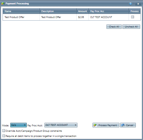Click the Pay Proc Acc column header
This screenshot has width=143, height=140.
click(109, 11)
